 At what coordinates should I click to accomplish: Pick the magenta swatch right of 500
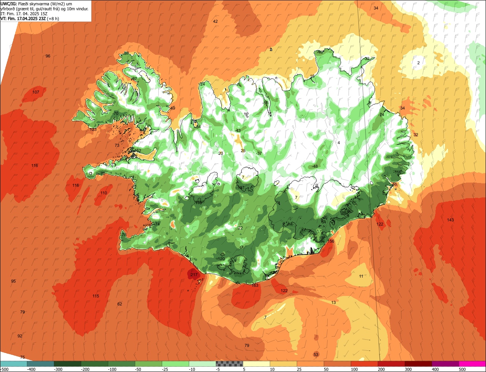click(472, 364)
